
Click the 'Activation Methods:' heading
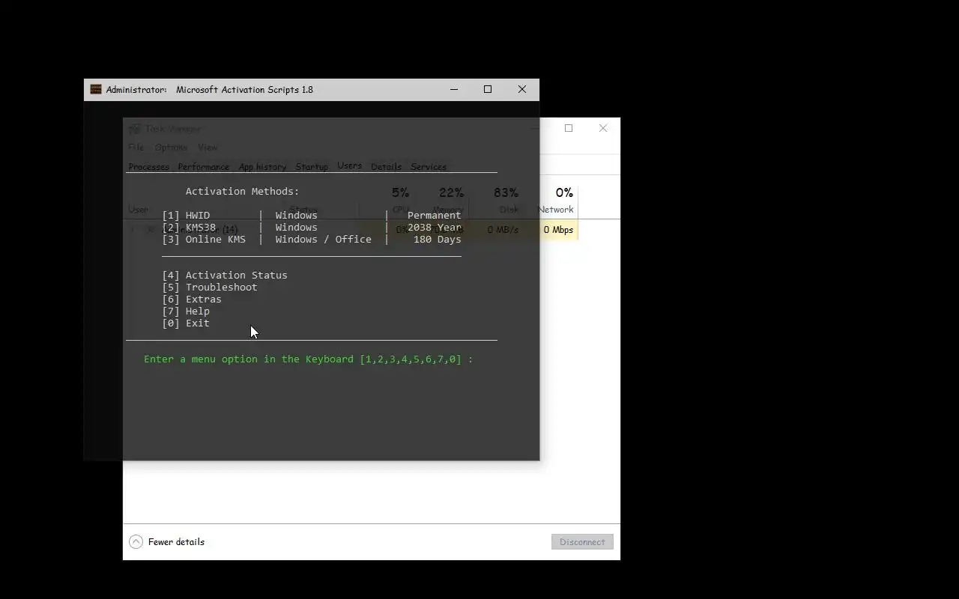coord(243,191)
